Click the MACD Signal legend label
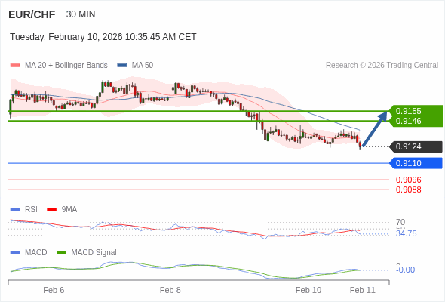 click(94, 252)
